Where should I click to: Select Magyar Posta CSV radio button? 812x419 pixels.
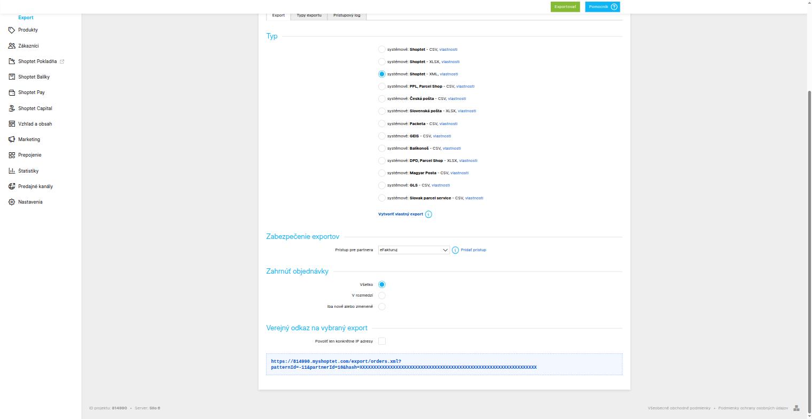[x=381, y=173]
